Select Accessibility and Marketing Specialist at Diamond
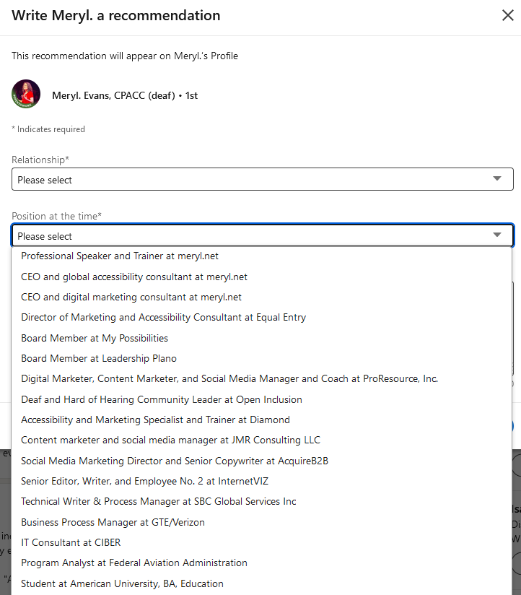The image size is (521, 595). (154, 420)
